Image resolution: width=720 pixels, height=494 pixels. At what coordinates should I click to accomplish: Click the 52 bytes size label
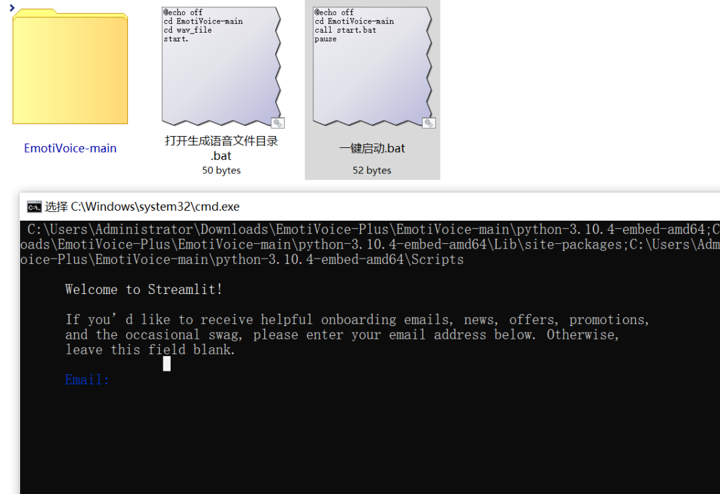[x=372, y=170]
